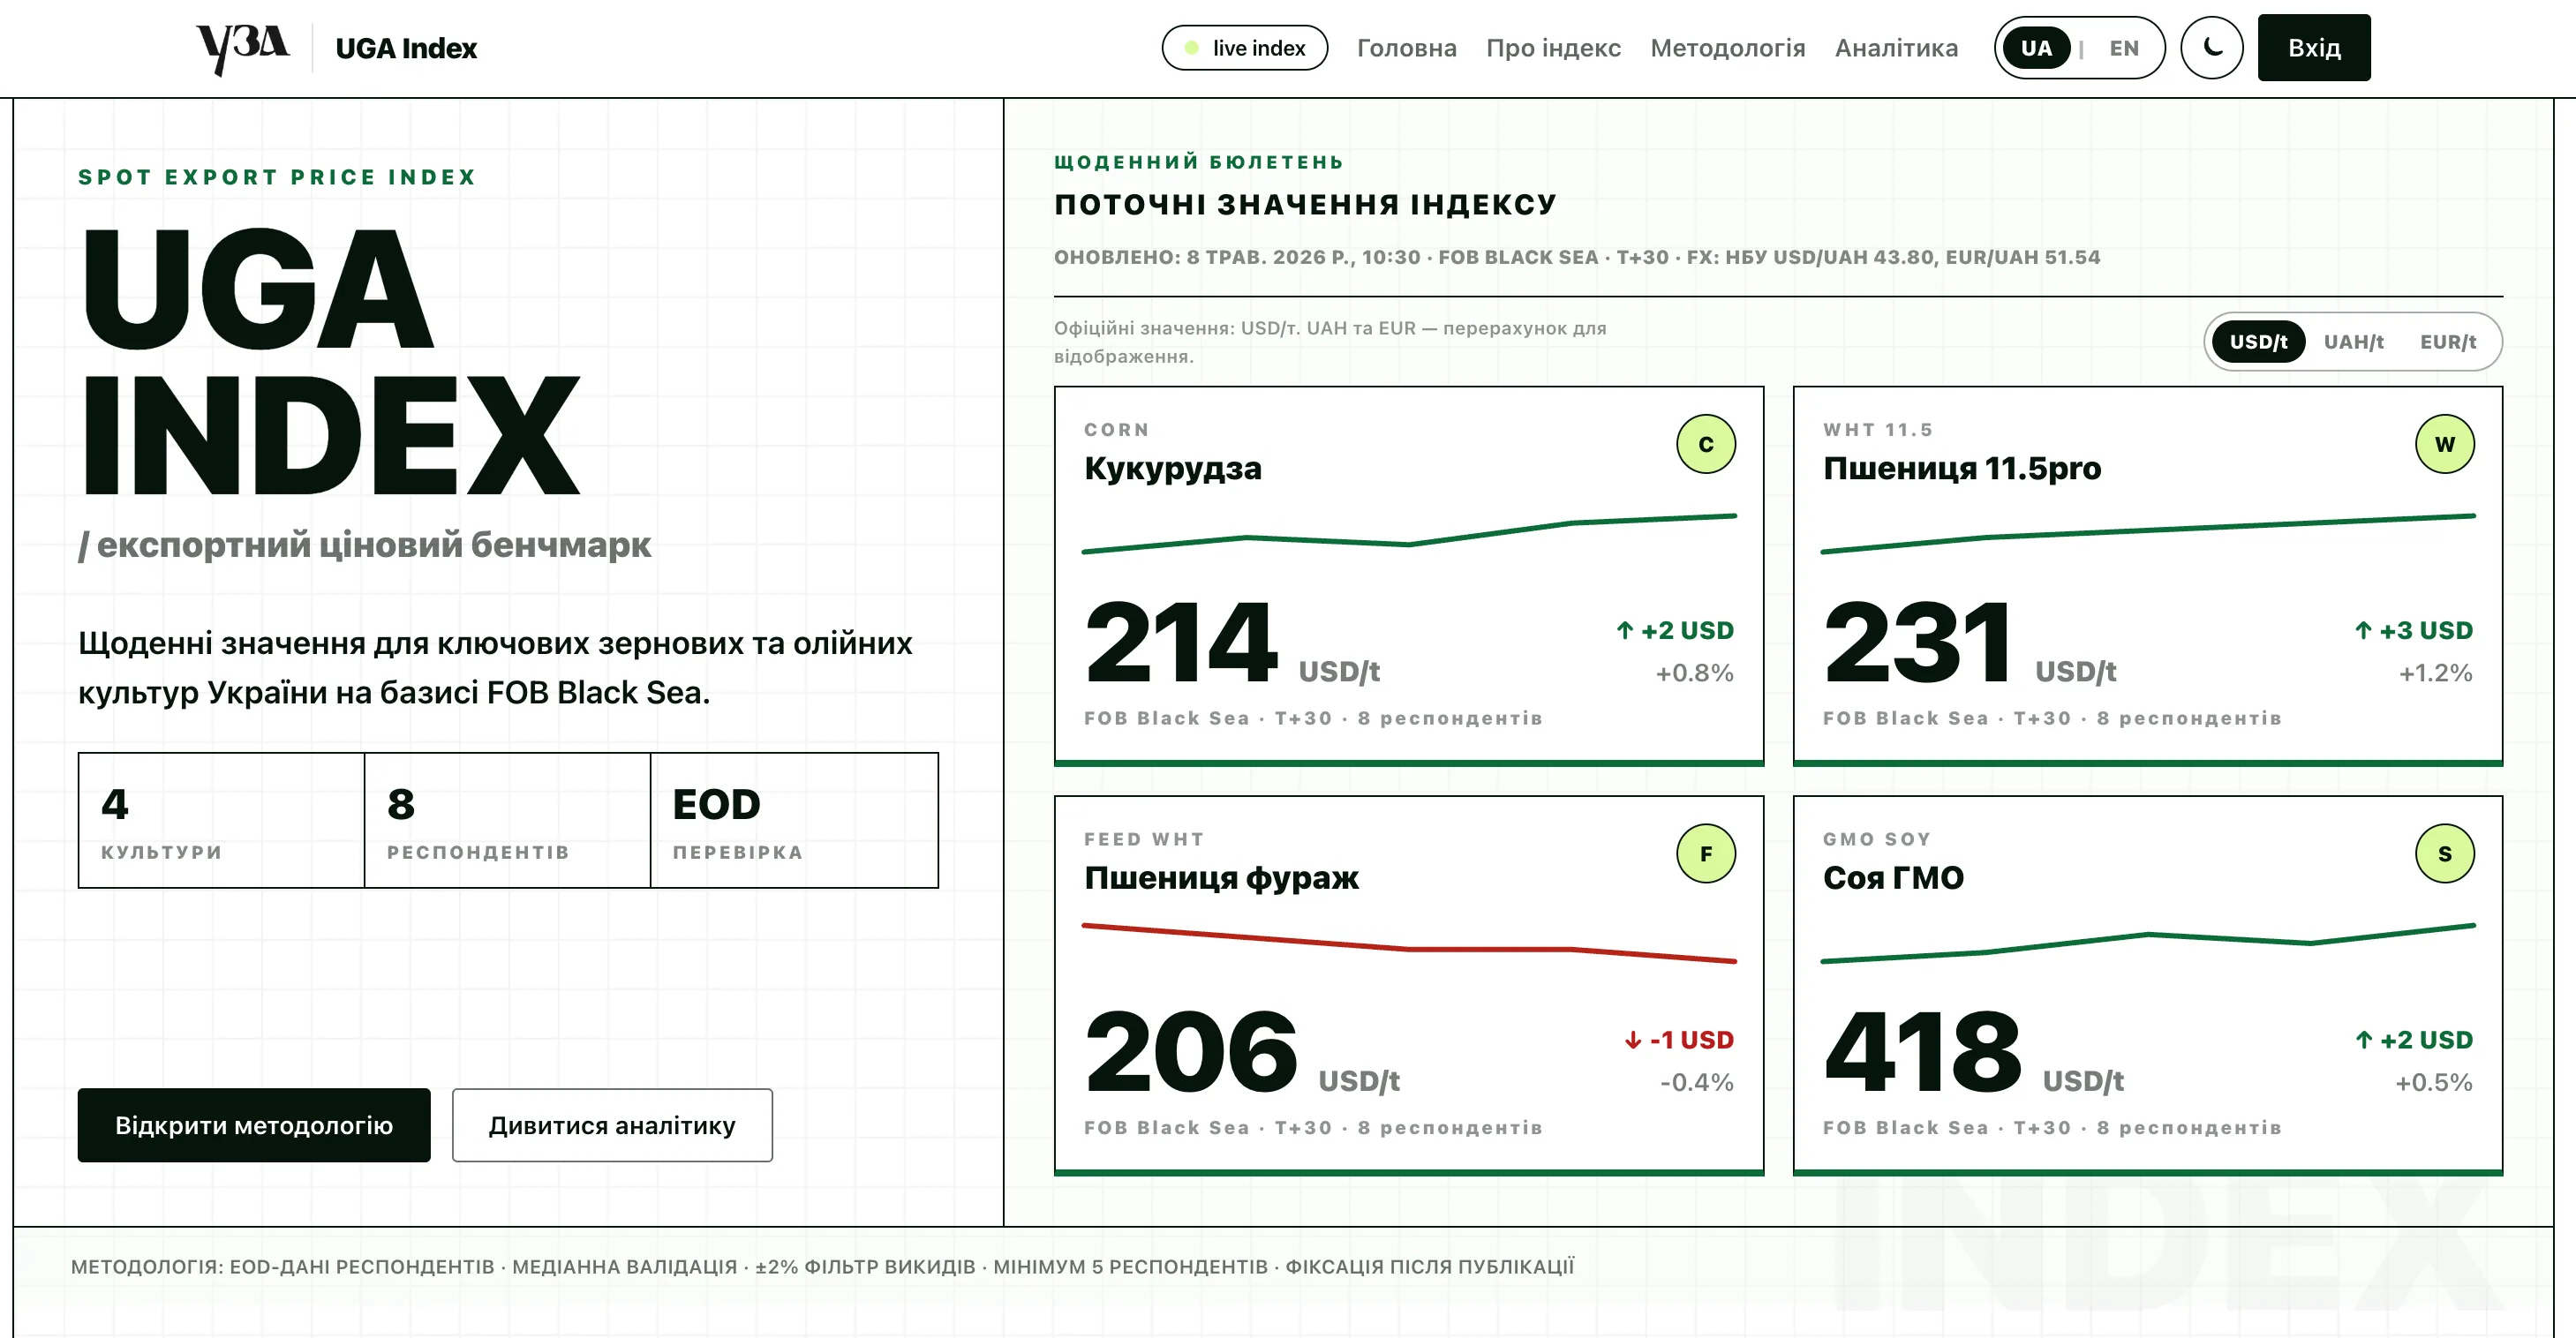This screenshot has height=1338, width=2576.
Task: Click the wheat 'W' badge icon
Action: (2445, 444)
